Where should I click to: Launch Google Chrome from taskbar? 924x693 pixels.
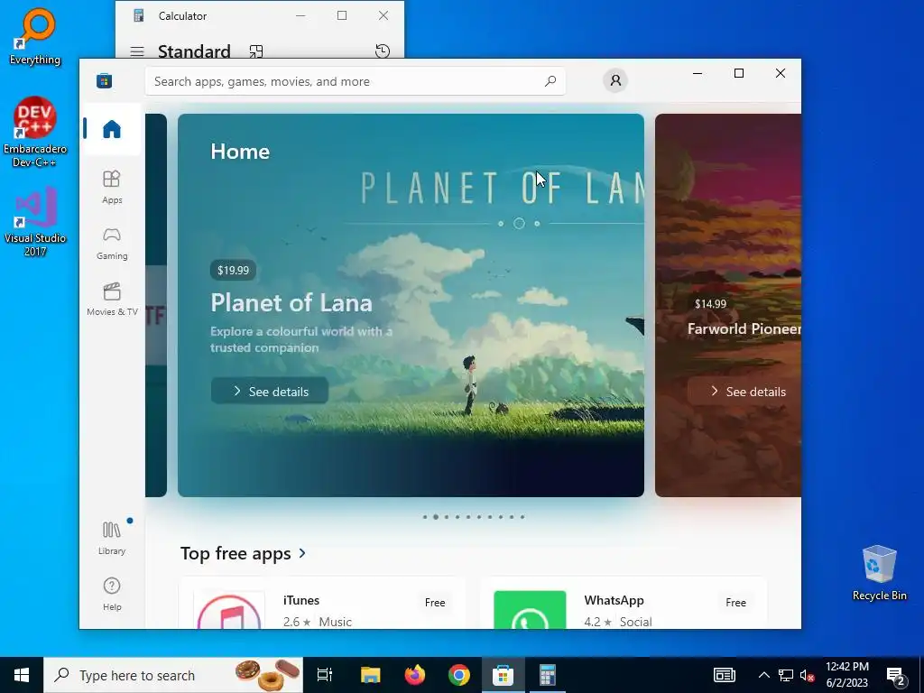point(459,675)
